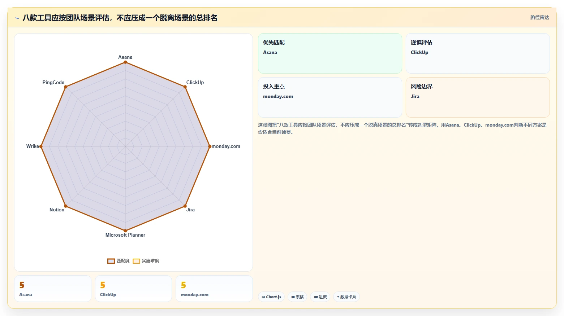Click the monday.com axis label on the radar

click(226, 146)
